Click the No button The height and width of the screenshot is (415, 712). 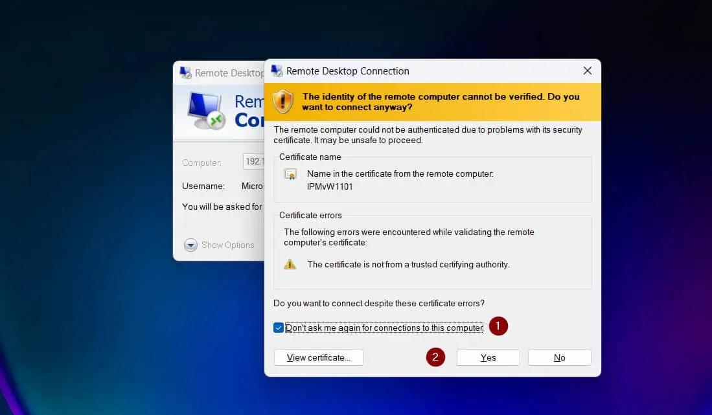560,358
